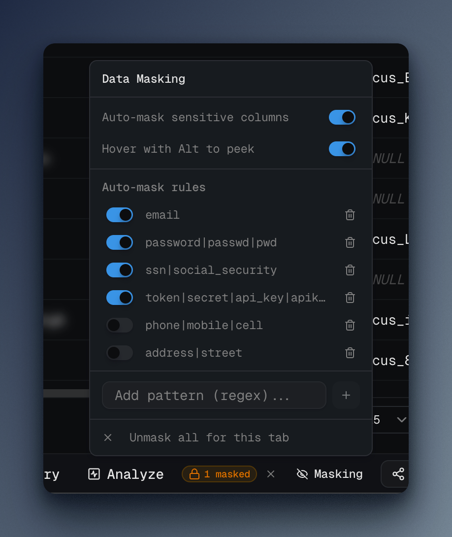
Task: Enable the phone|mobile|cell masking rule
Action: (119, 325)
